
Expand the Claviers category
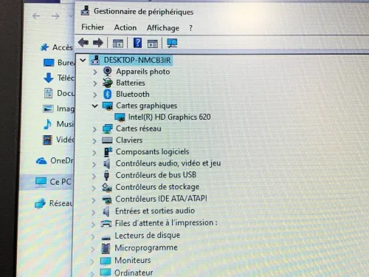tap(94, 141)
